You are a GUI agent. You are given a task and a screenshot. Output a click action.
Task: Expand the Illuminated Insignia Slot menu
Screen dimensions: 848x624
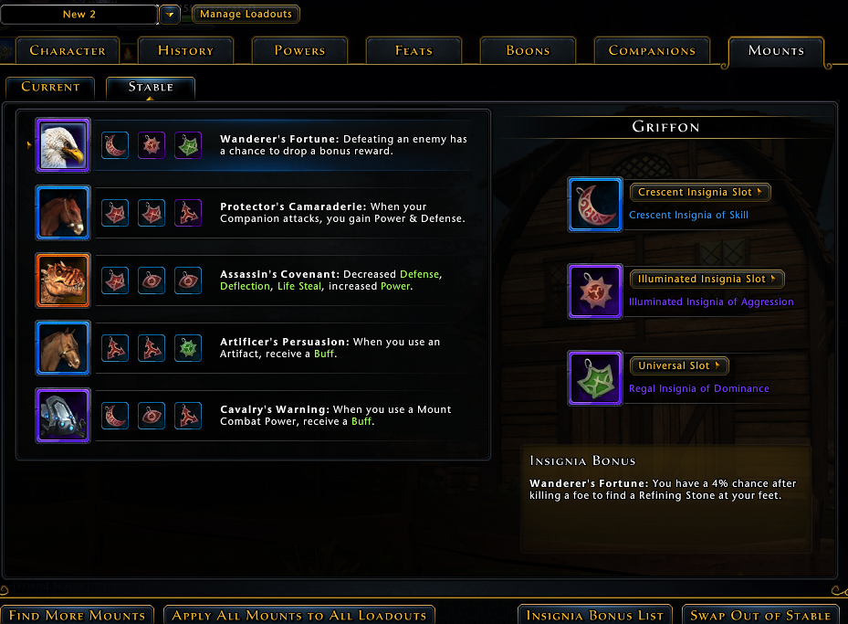[707, 279]
